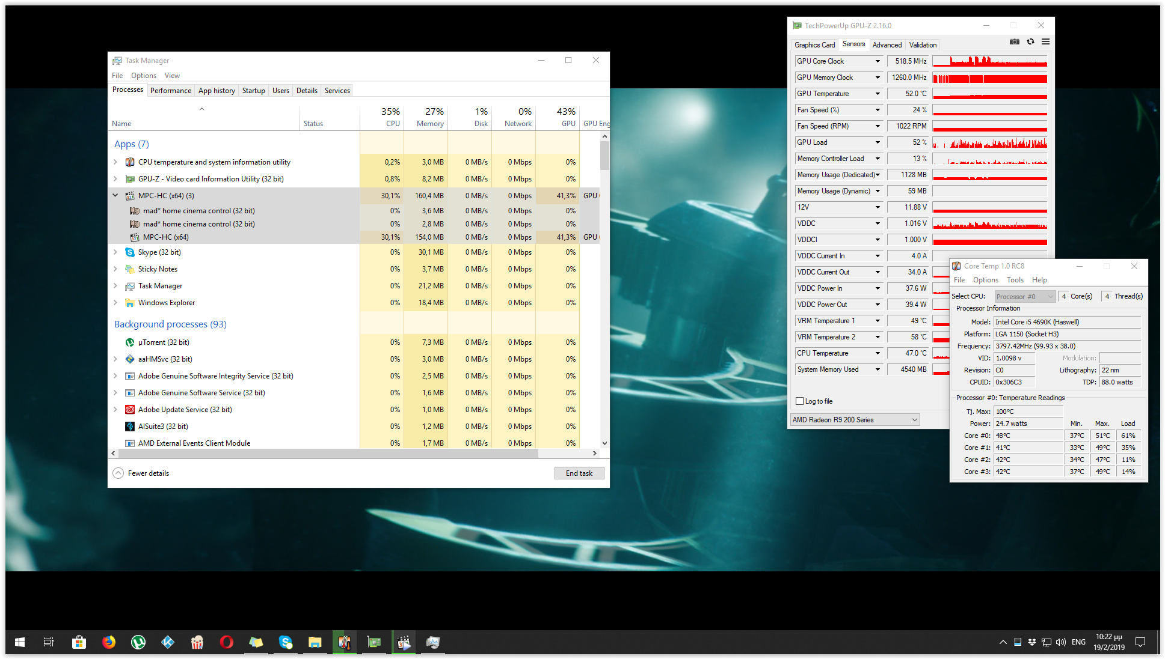
Task: Enable the Log to file checkbox
Action: click(x=800, y=401)
